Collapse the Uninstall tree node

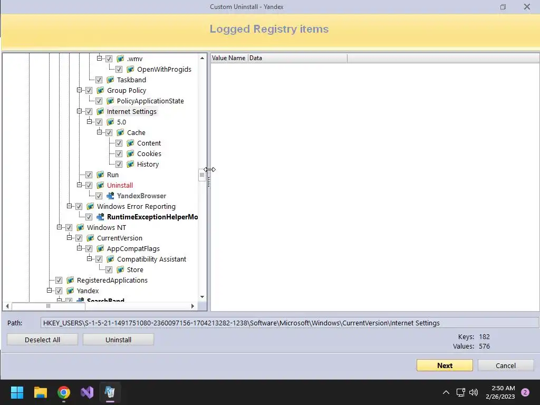[x=79, y=185]
